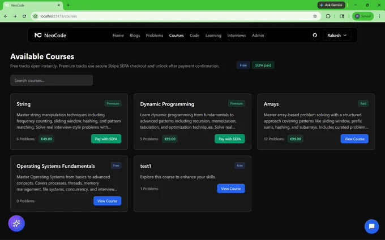Click the Premium badge on String card
385x240 pixels.
[113, 103]
